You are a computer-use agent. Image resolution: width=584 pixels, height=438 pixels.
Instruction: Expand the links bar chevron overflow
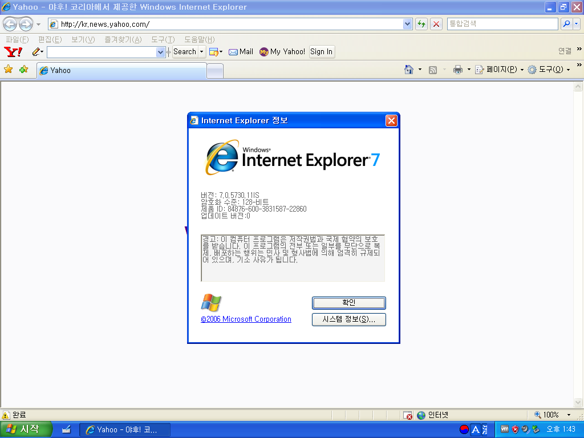(x=579, y=49)
